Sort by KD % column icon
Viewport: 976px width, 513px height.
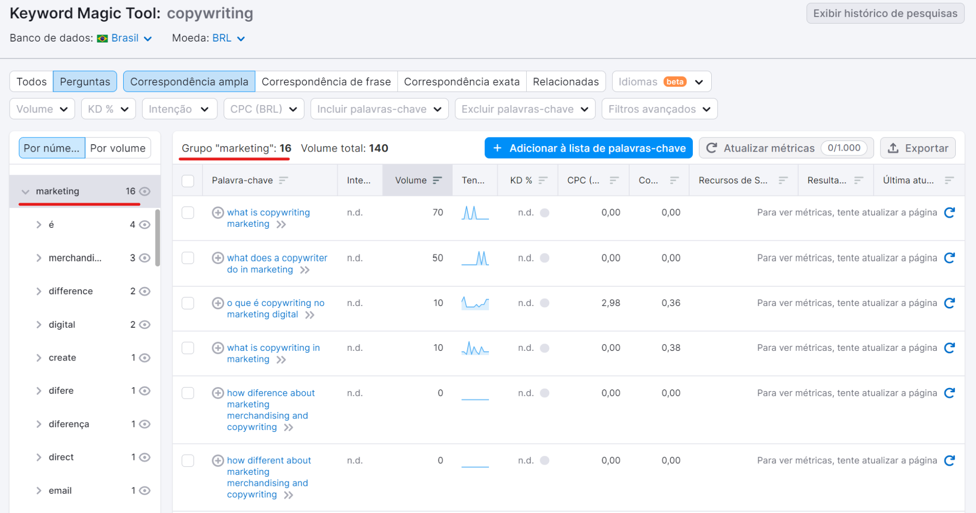543,180
